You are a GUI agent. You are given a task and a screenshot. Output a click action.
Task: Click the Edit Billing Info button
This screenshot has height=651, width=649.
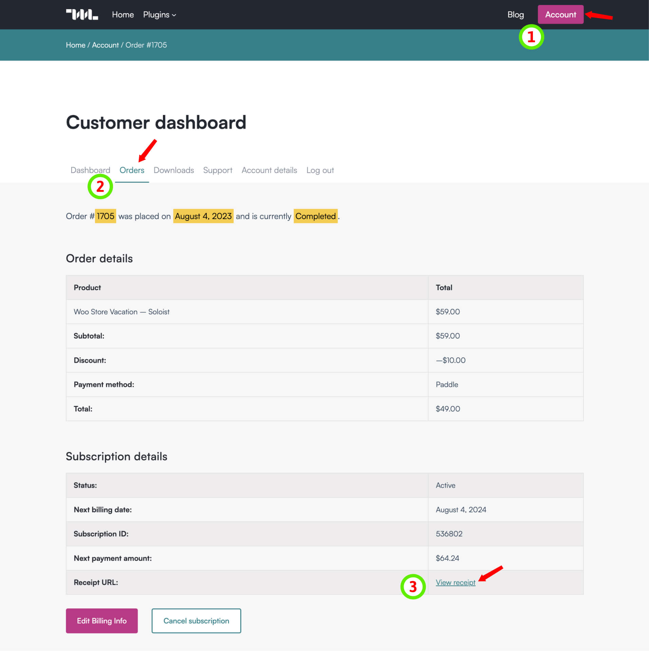click(102, 621)
